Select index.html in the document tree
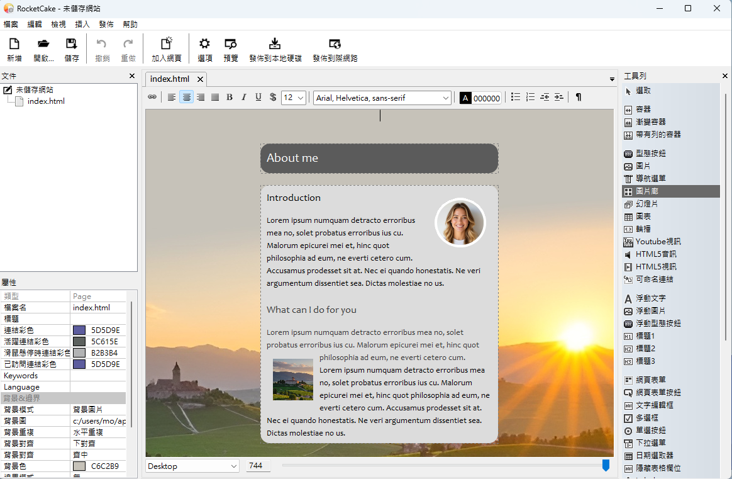 [46, 101]
